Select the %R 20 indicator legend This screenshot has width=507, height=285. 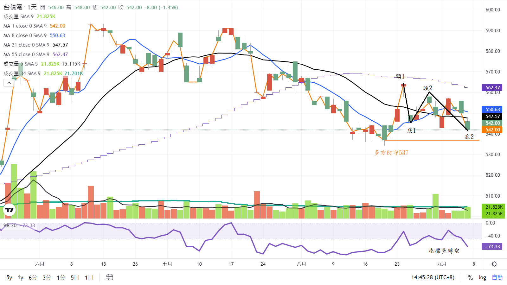pyautogui.click(x=10, y=225)
